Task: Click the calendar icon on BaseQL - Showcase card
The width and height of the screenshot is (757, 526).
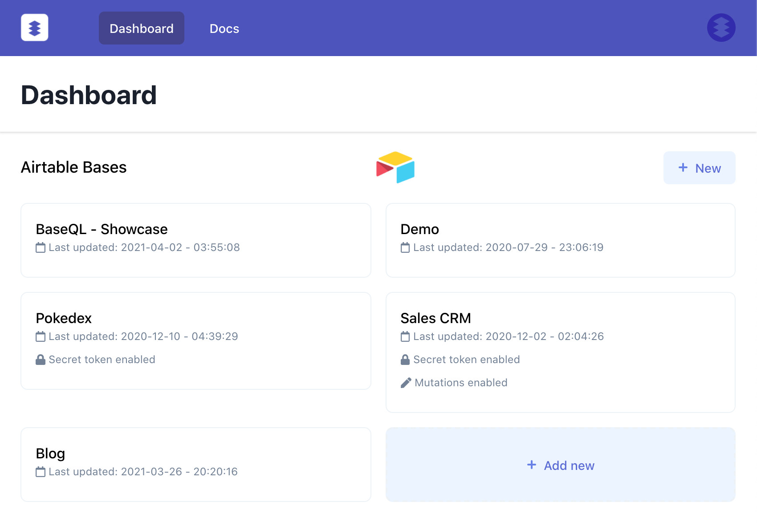Action: click(x=41, y=247)
